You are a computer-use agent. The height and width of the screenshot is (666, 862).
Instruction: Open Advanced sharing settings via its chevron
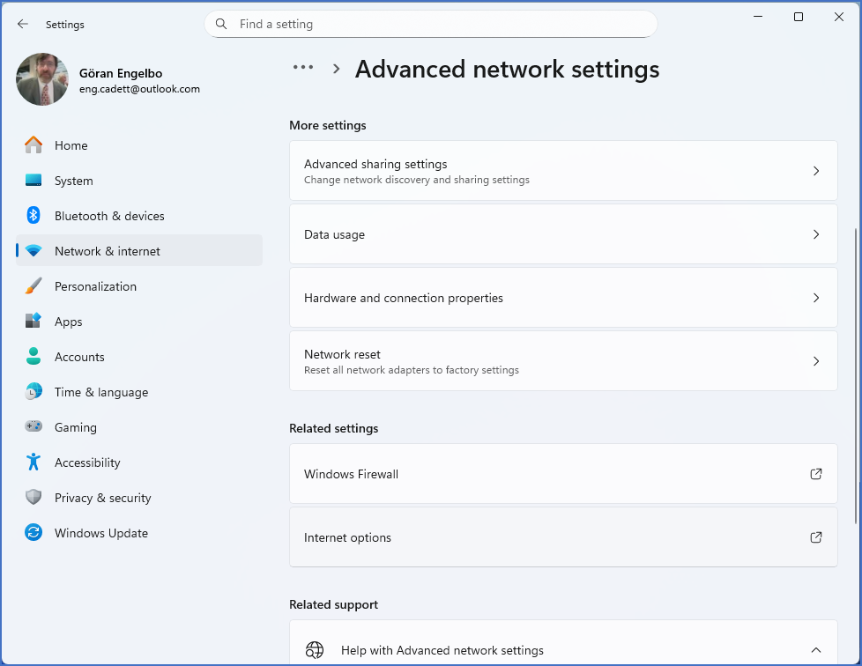(x=815, y=171)
